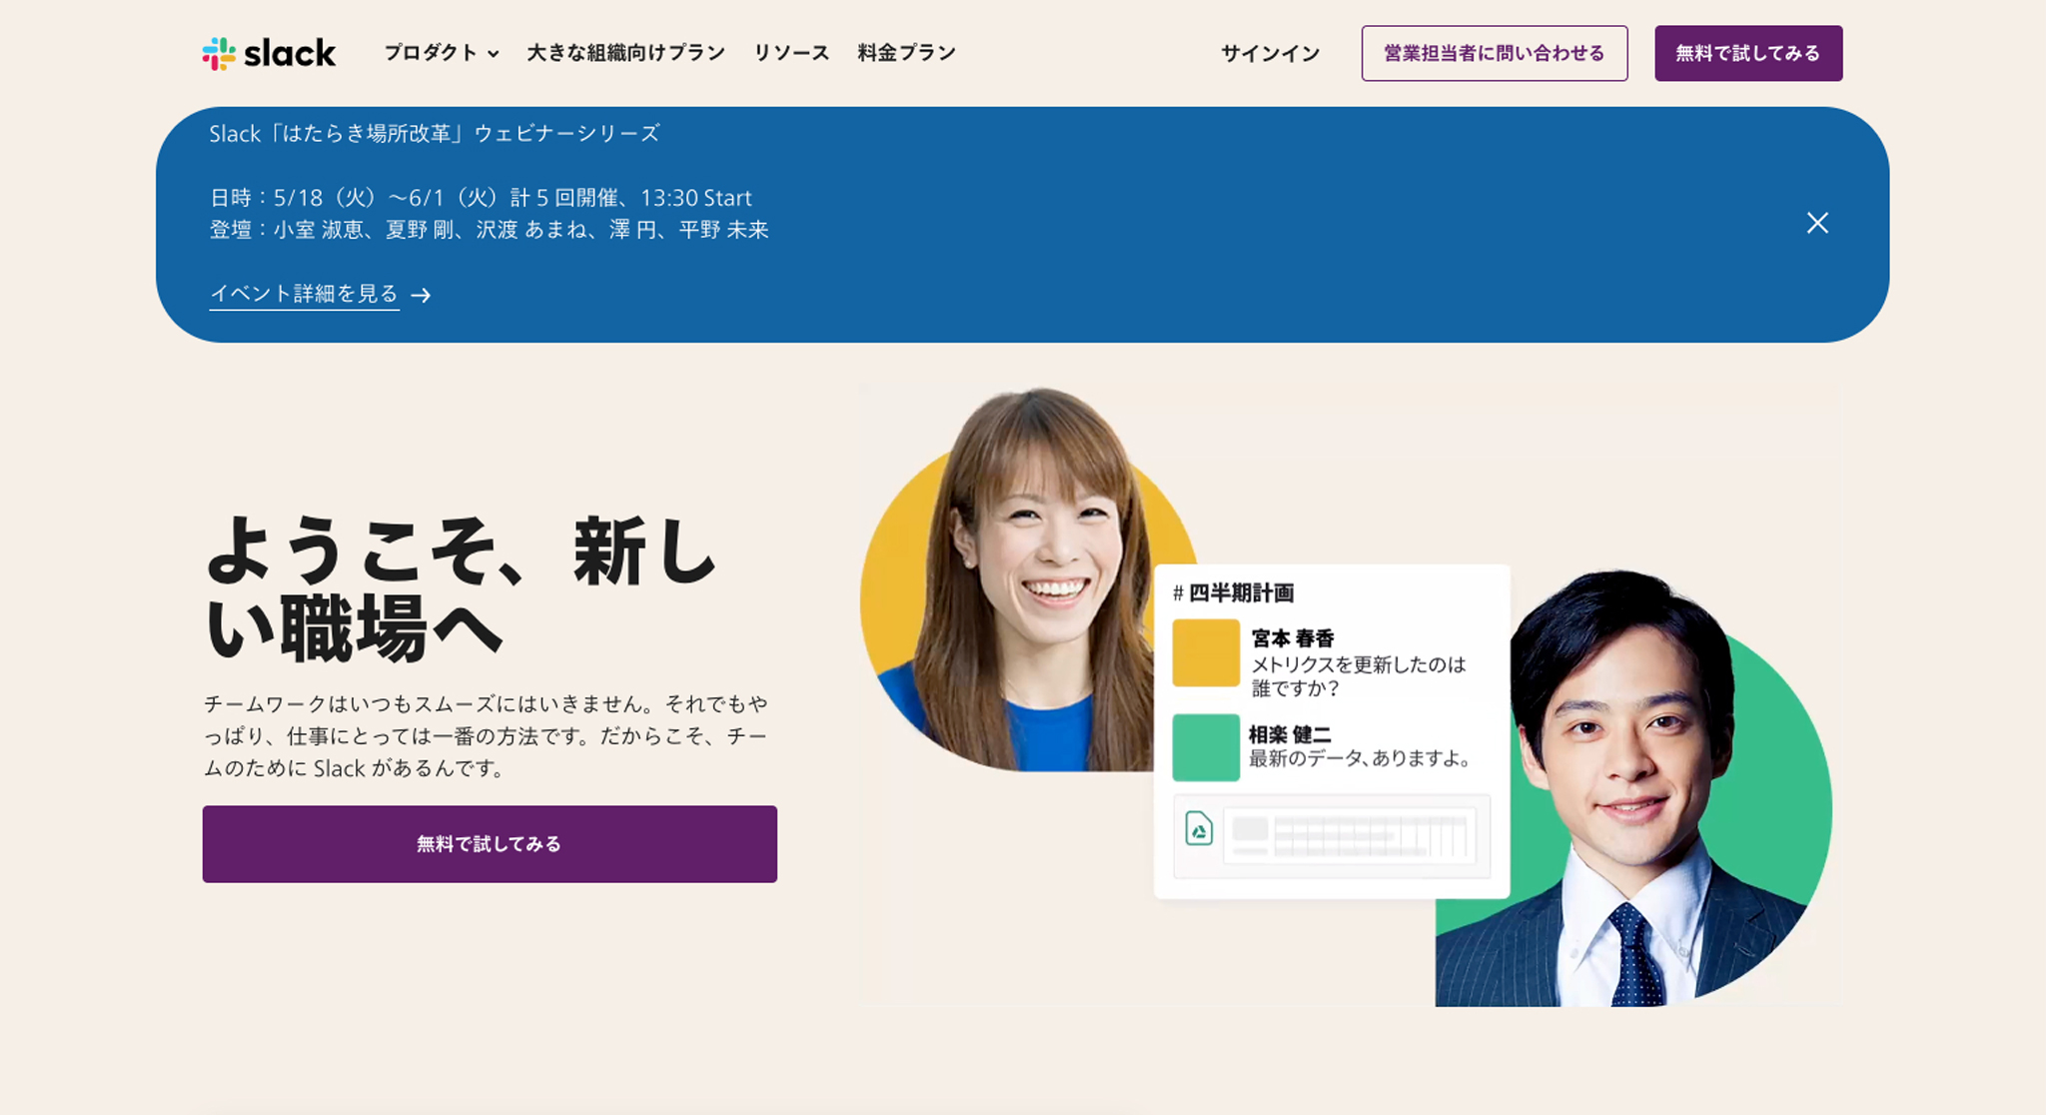Click the message メトリクスを更新したのは誰ですか？

[x=1359, y=676]
